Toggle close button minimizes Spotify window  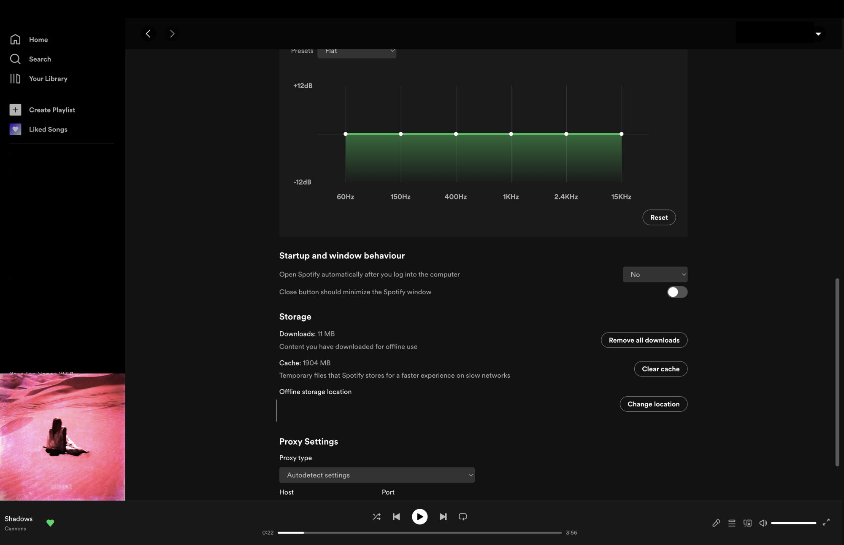pyautogui.click(x=677, y=292)
